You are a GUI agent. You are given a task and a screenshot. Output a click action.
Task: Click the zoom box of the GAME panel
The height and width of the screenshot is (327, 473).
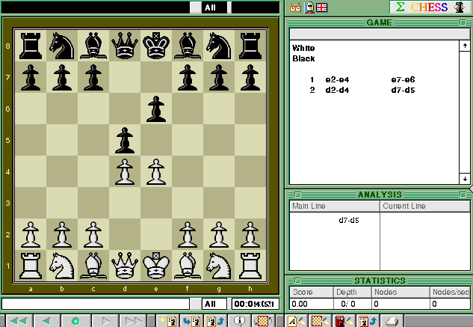(x=462, y=22)
